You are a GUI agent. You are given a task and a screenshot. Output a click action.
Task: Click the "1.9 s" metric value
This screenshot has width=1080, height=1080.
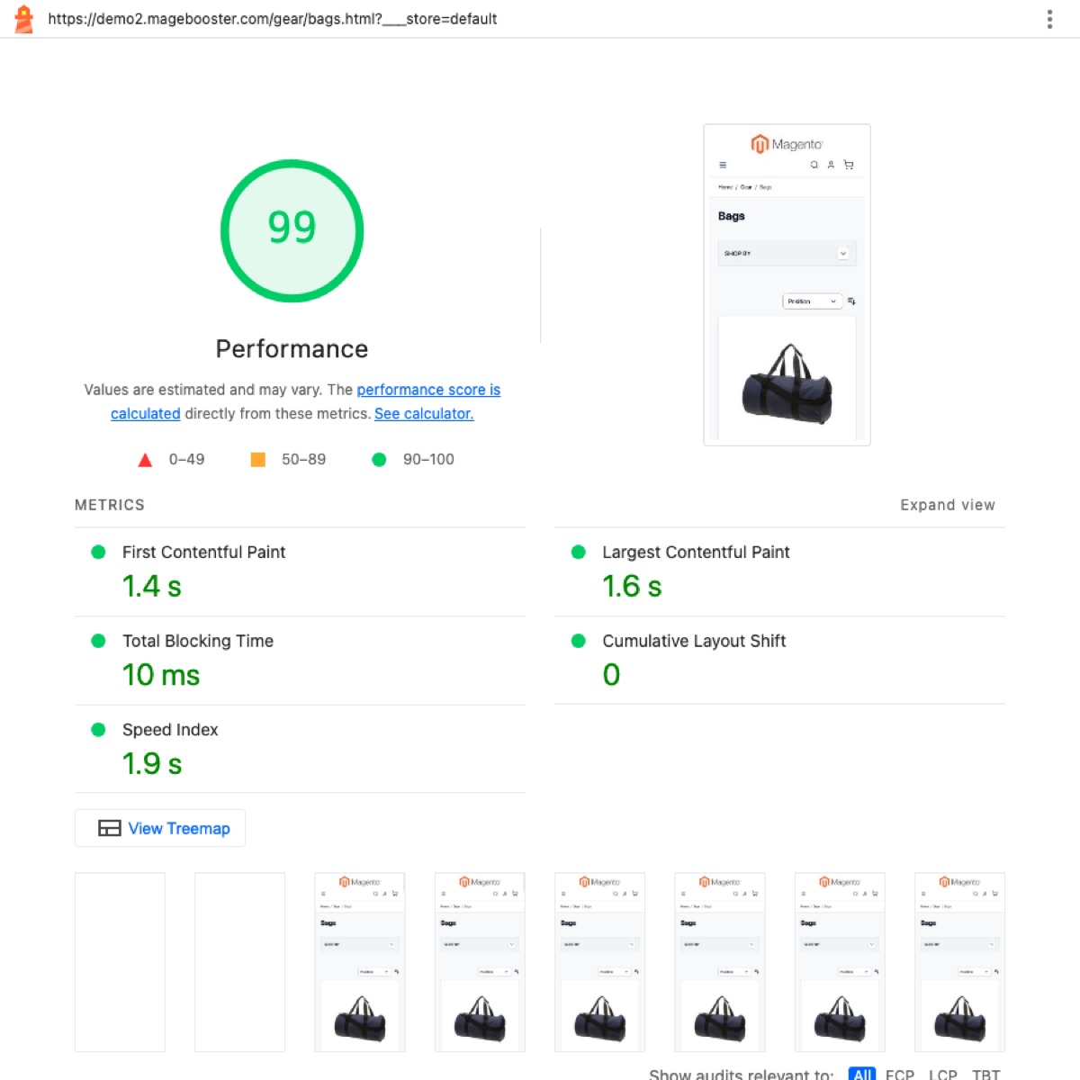click(x=152, y=764)
